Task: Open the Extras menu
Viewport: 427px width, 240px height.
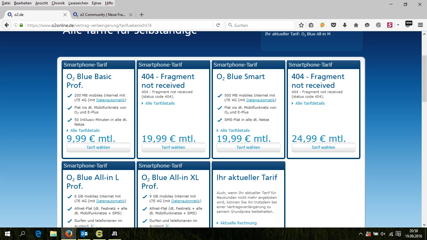Action: [97, 3]
